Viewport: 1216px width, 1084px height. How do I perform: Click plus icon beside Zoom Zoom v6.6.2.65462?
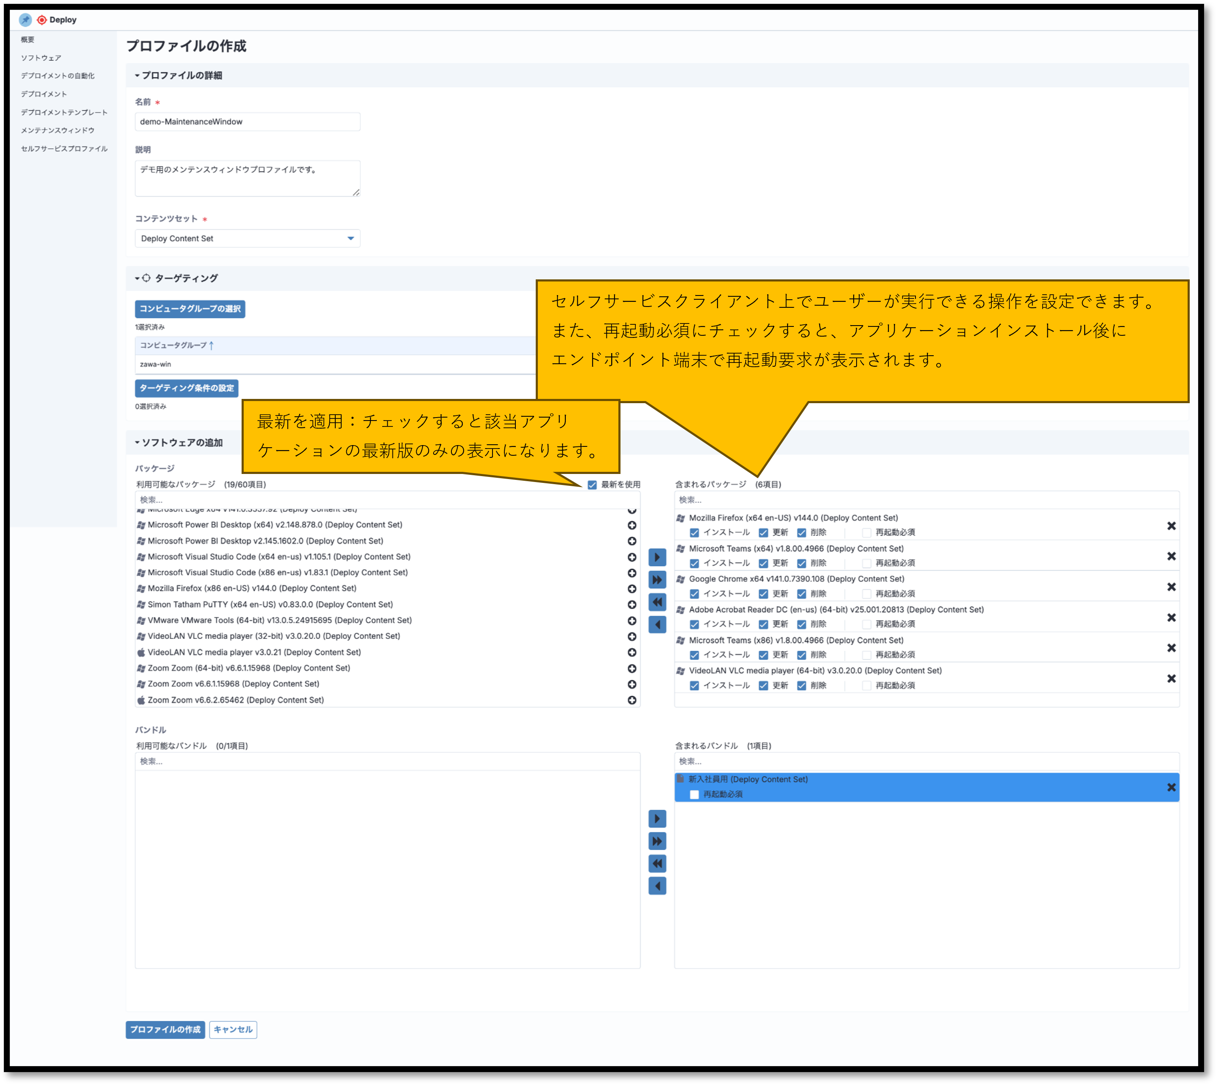[x=632, y=700]
